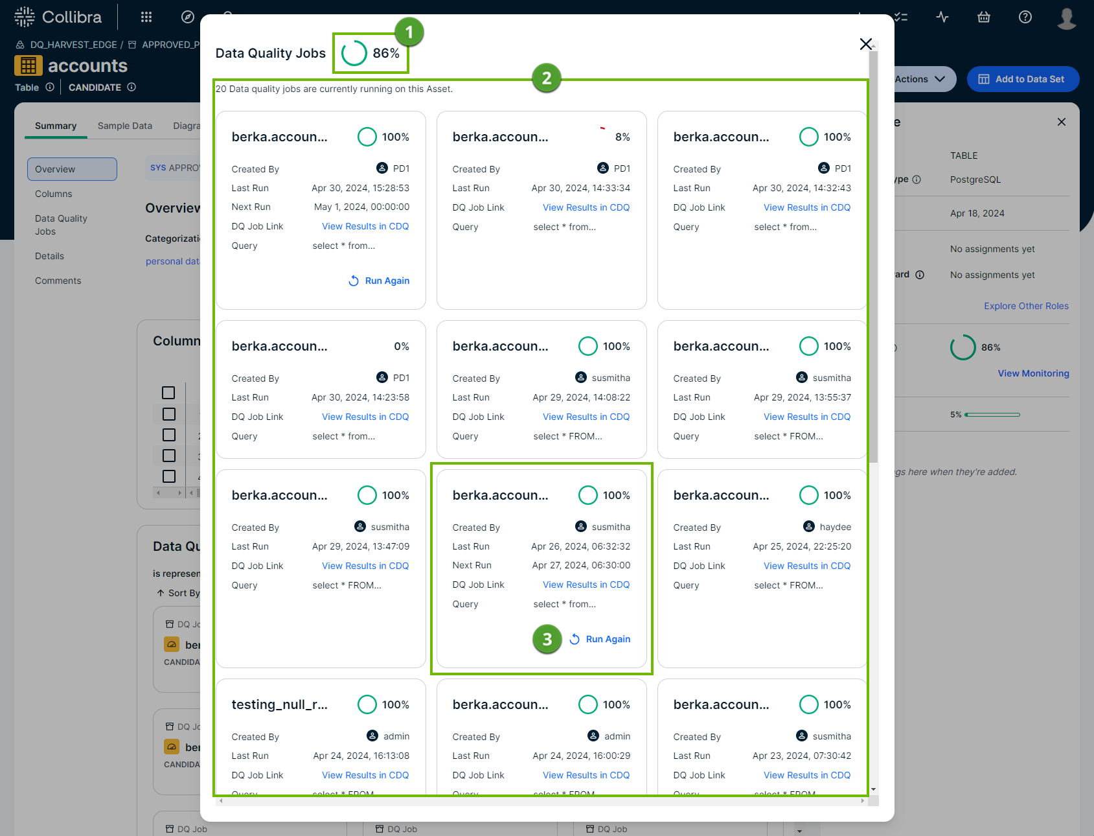Select Data Quality Jobs in sidebar

(60, 225)
